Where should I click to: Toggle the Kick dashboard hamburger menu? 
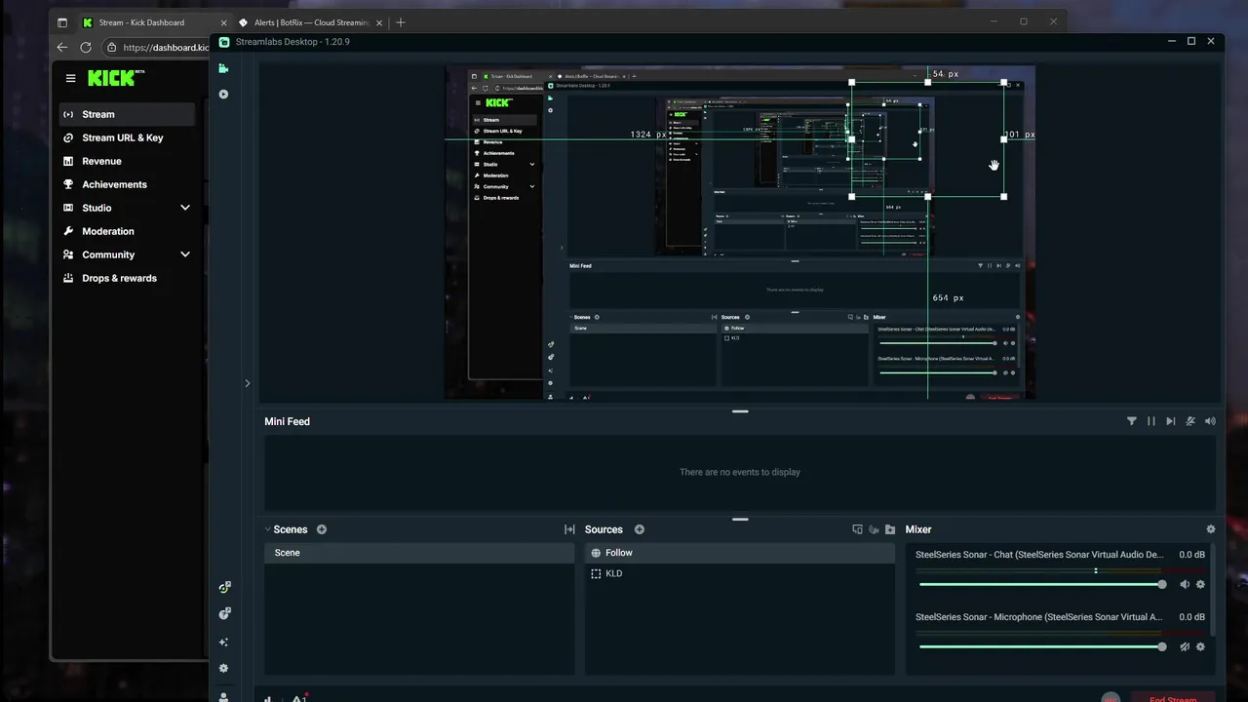(70, 78)
